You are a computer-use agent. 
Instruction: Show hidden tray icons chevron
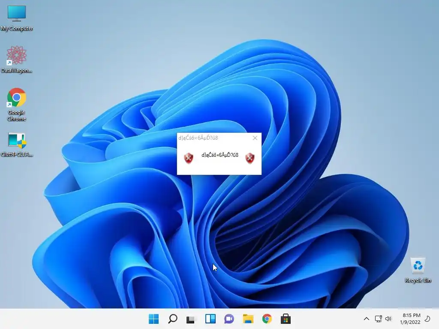click(366, 319)
